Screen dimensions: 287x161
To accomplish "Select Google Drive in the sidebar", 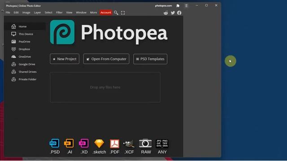I will (25, 64).
